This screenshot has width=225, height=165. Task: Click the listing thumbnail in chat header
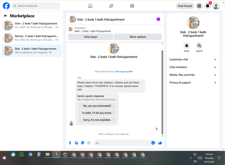click(x=72, y=19)
